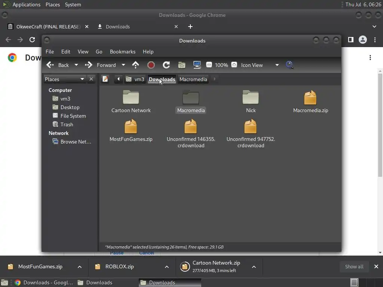Open Chrome's three-dot main menu

click(x=375, y=40)
